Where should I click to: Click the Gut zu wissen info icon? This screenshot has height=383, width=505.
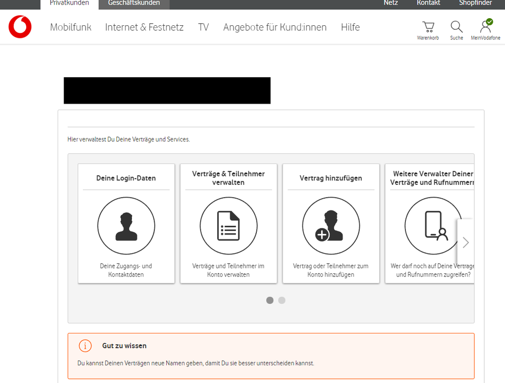click(x=85, y=346)
